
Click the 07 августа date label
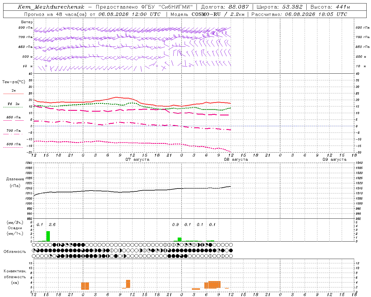click(x=137, y=160)
